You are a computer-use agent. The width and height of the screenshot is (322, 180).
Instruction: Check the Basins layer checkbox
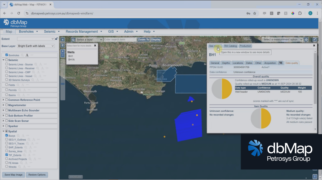pos(6,95)
